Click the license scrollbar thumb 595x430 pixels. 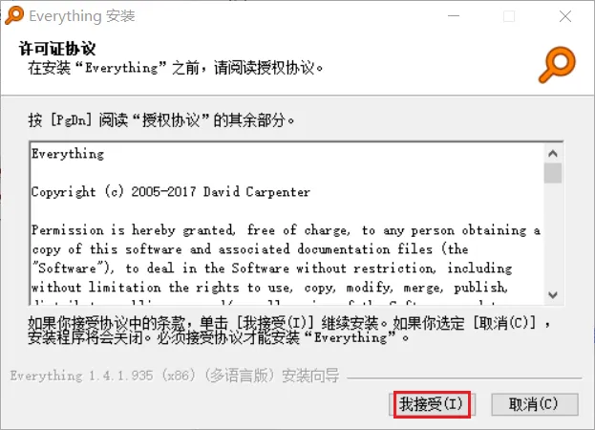click(553, 173)
